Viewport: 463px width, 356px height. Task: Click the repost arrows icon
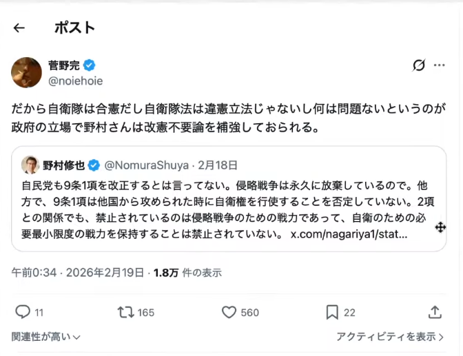coord(125,312)
